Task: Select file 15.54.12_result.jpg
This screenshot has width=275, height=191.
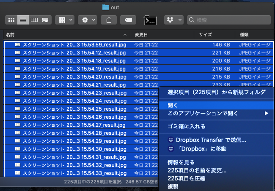Action: [74, 53]
